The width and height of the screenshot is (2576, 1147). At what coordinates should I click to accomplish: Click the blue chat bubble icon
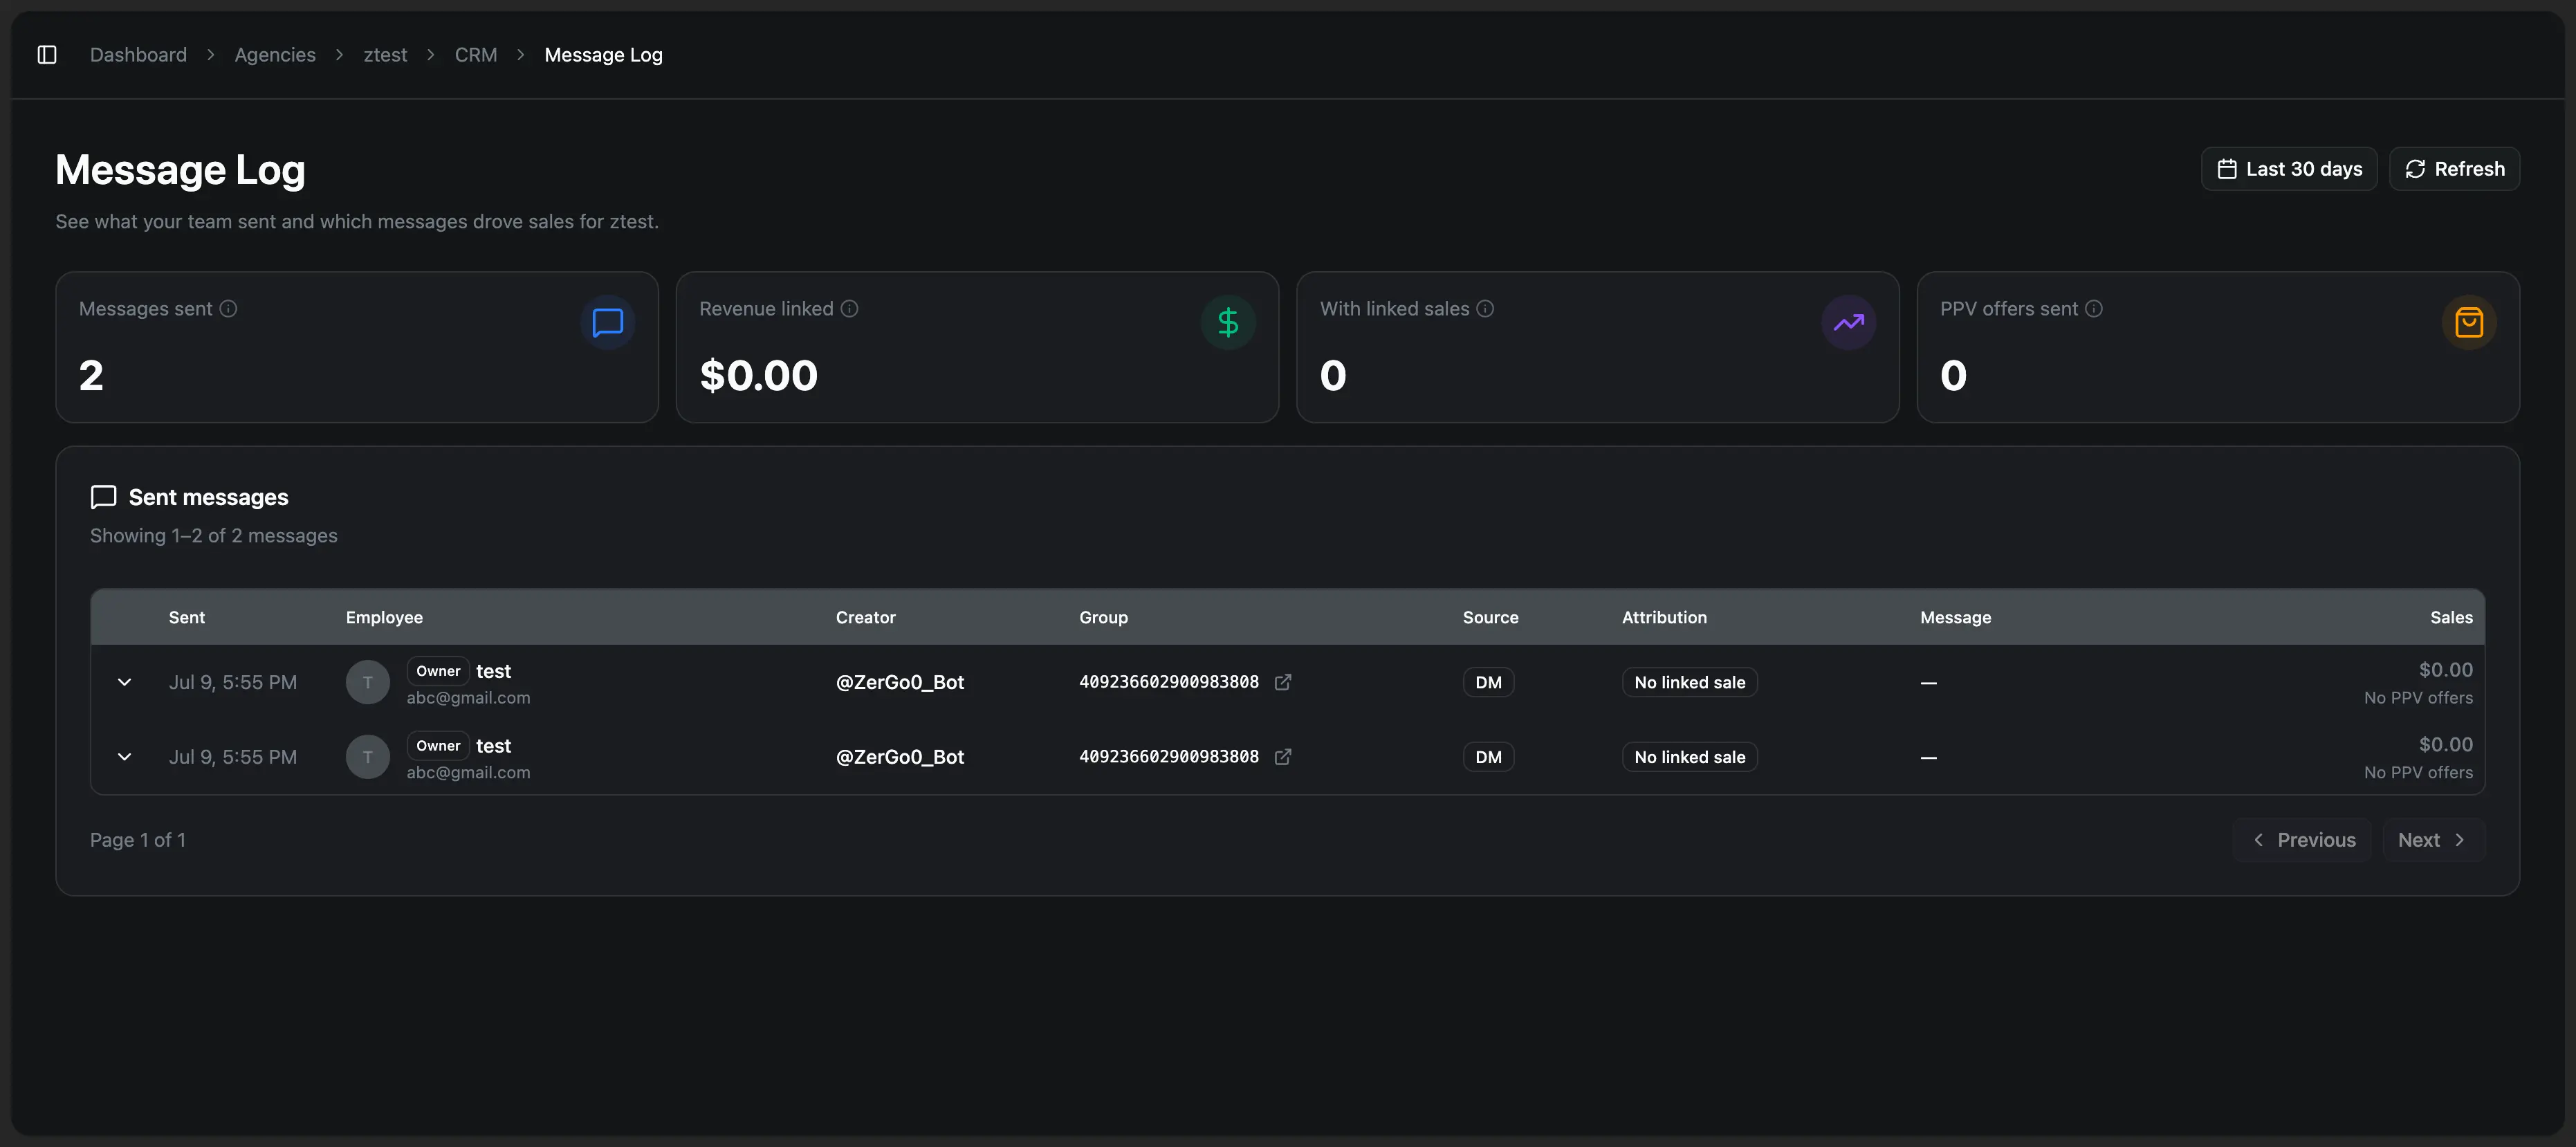coord(608,323)
